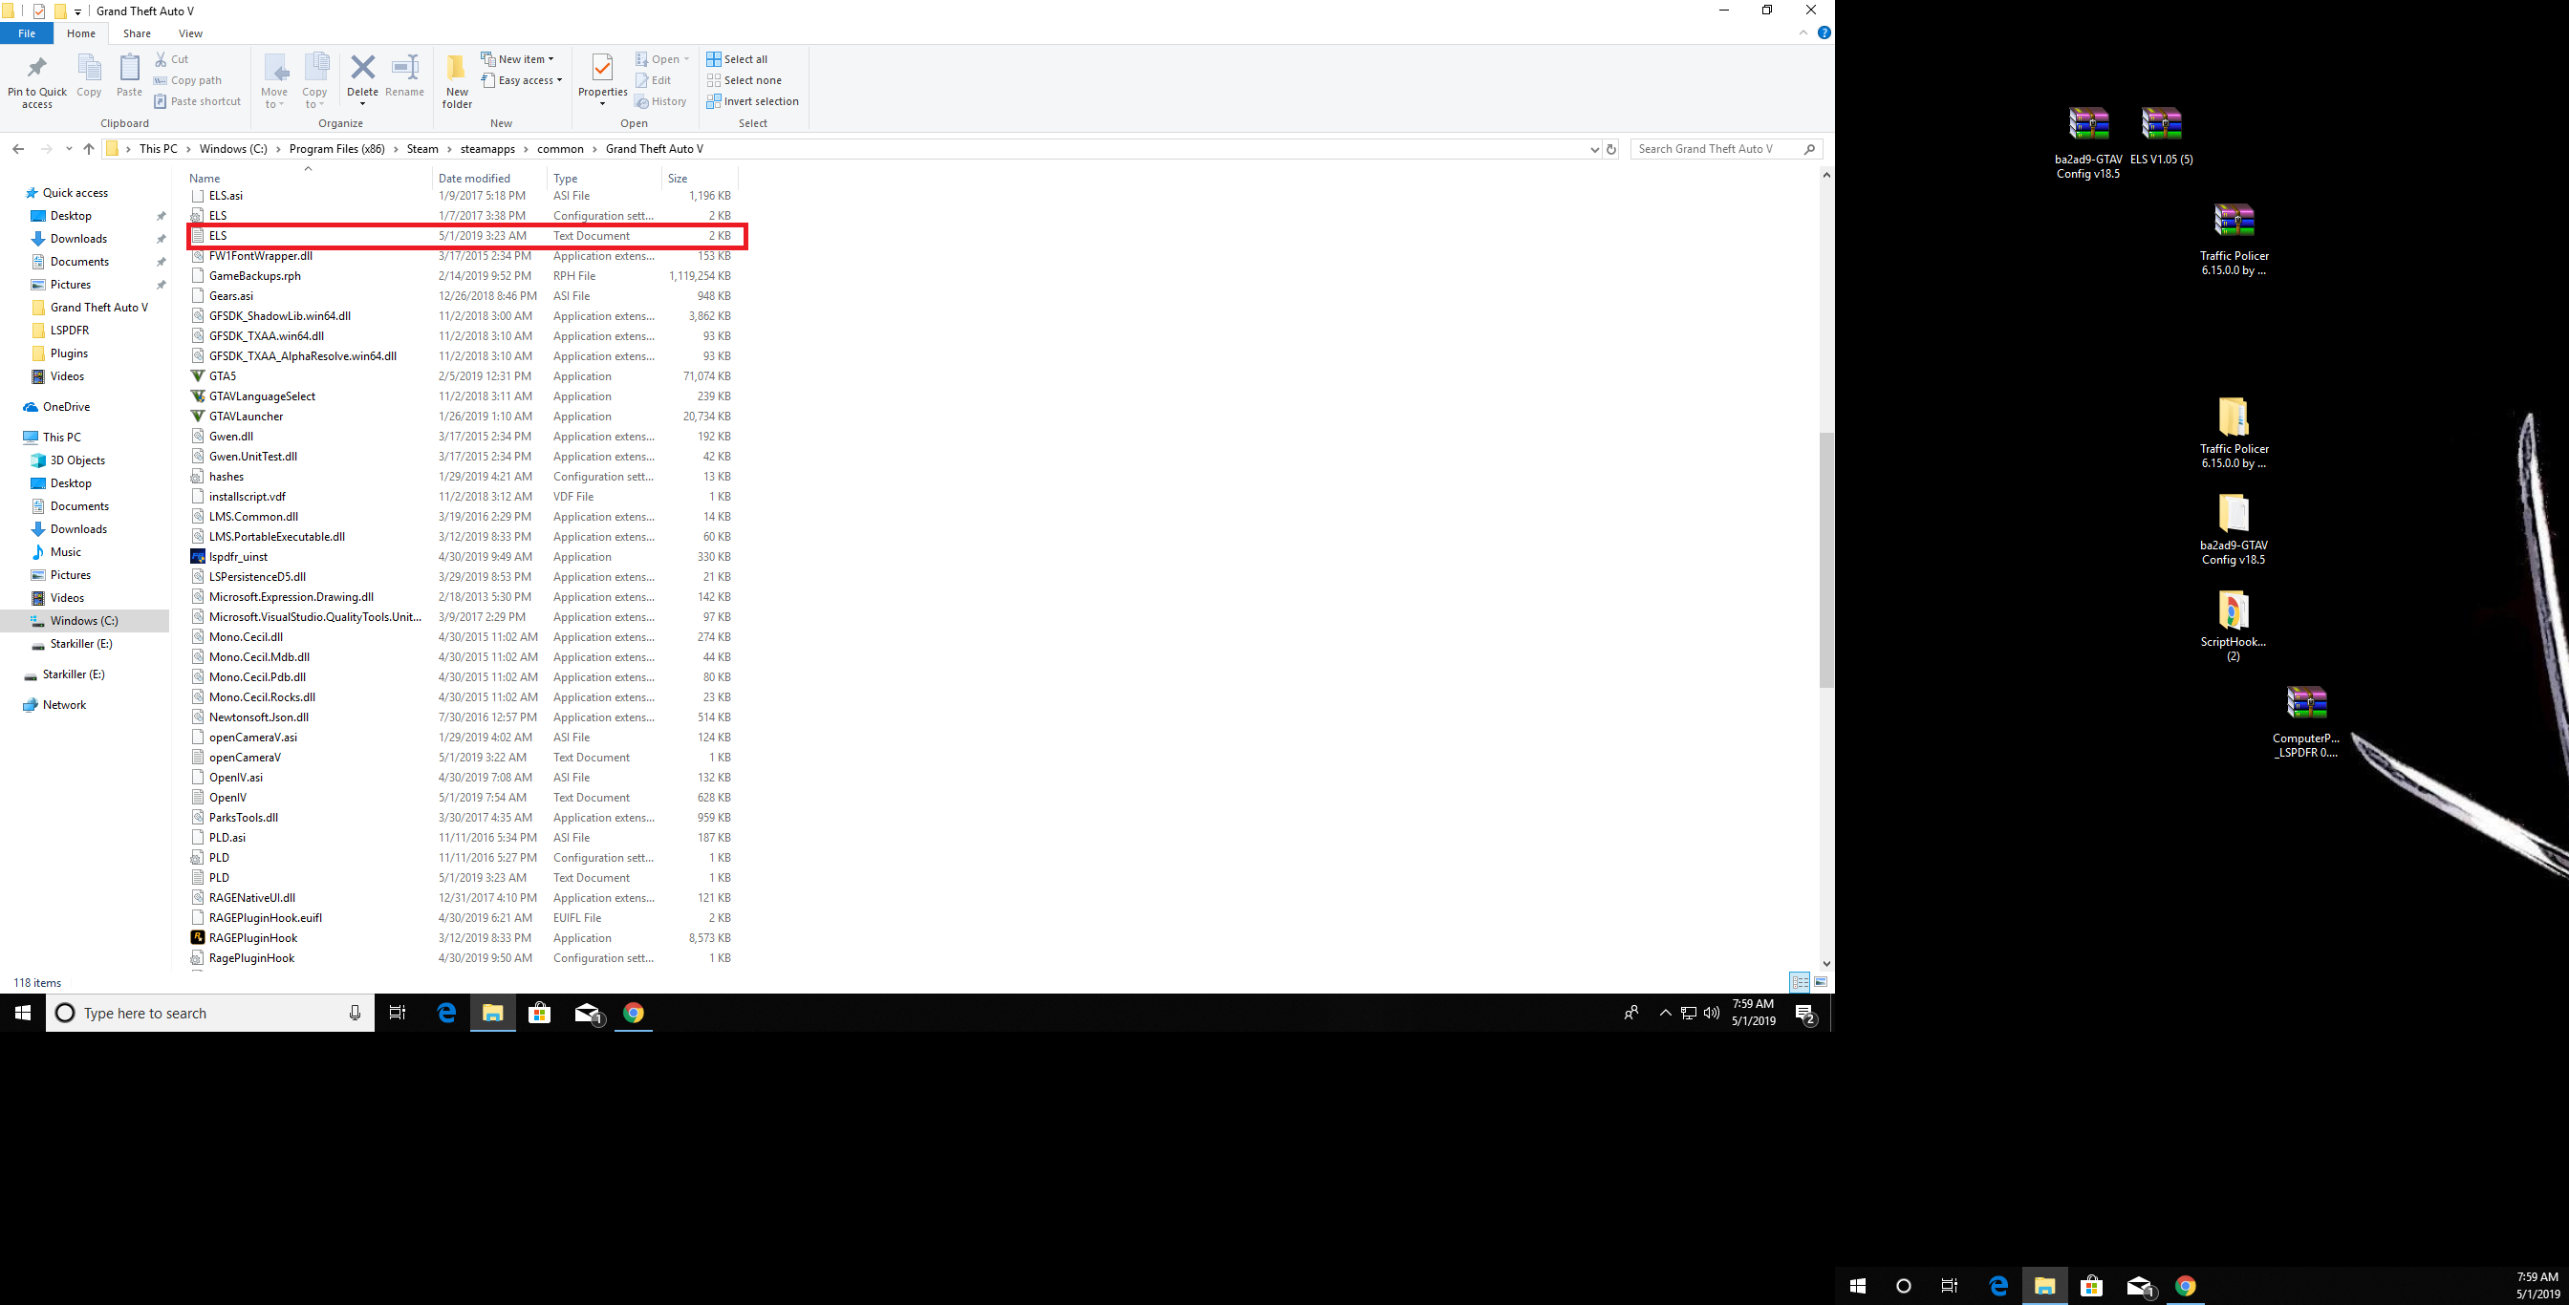The height and width of the screenshot is (1305, 2569).
Task: Switch to the View ribbon tab
Action: pyautogui.click(x=189, y=32)
